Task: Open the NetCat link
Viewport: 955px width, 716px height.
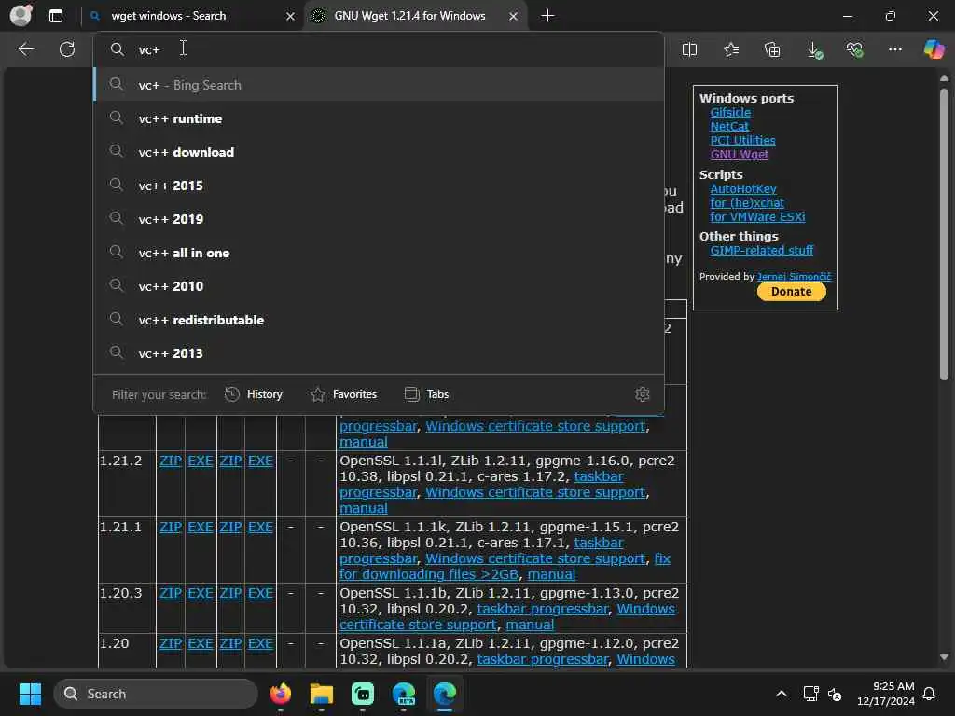Action: [729, 126]
